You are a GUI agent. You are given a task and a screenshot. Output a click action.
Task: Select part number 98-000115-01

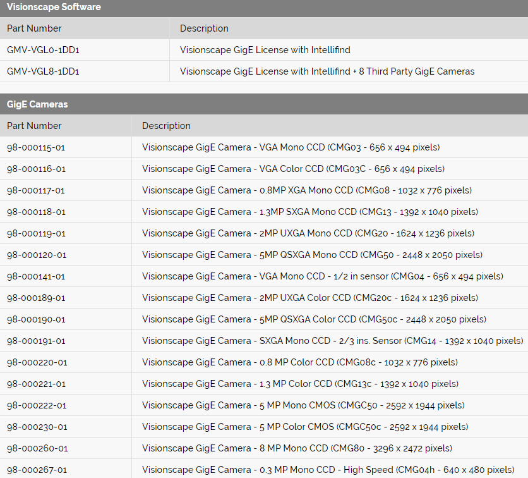36,148
